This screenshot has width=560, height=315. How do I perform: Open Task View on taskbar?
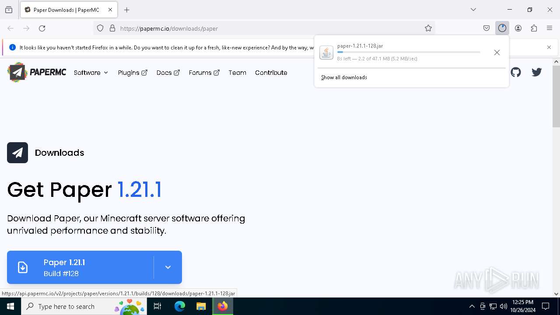[157, 306]
